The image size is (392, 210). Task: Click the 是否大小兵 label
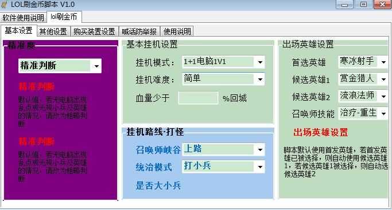point(158,186)
